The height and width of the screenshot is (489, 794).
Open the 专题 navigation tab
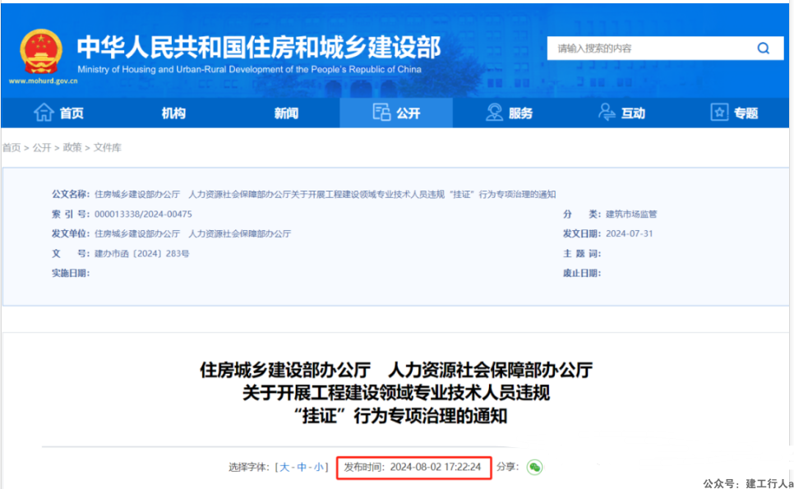(x=734, y=113)
